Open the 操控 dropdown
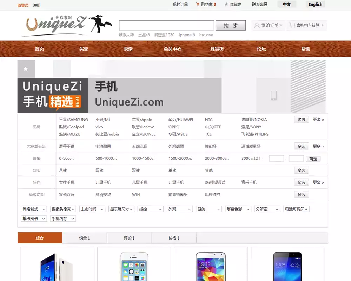 [151, 209]
